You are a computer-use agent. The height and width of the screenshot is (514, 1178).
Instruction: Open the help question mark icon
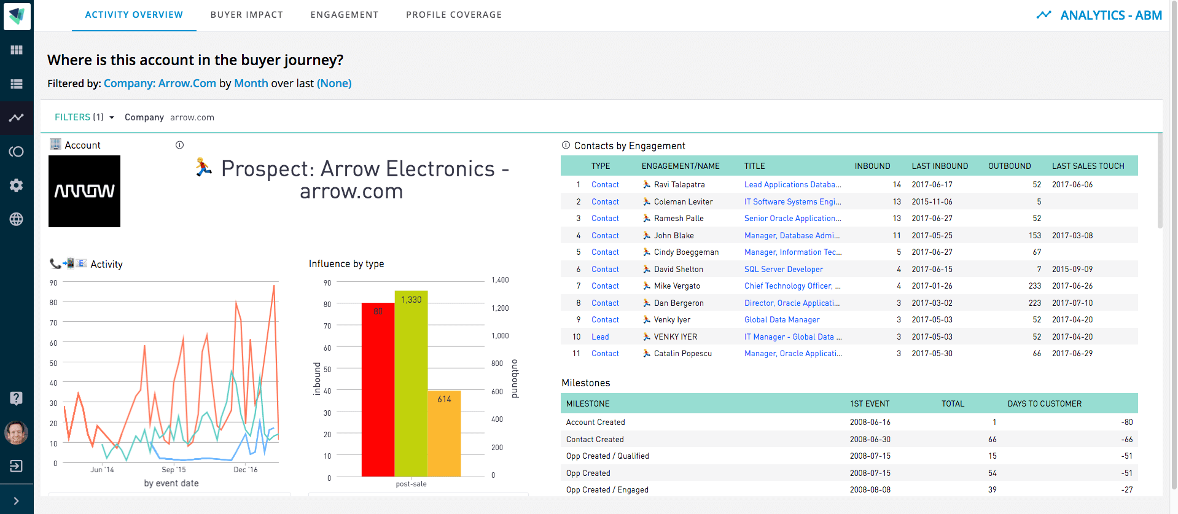(17, 398)
